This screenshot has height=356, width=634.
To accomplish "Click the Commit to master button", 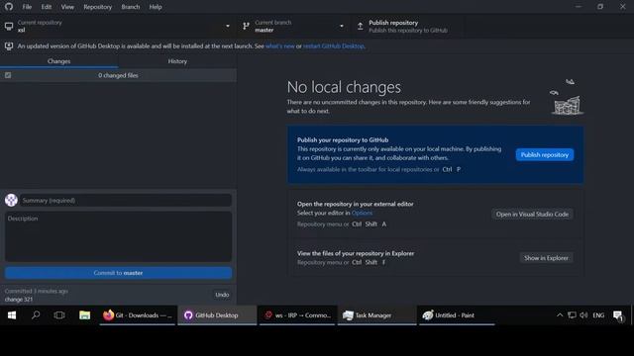I will pos(119,273).
